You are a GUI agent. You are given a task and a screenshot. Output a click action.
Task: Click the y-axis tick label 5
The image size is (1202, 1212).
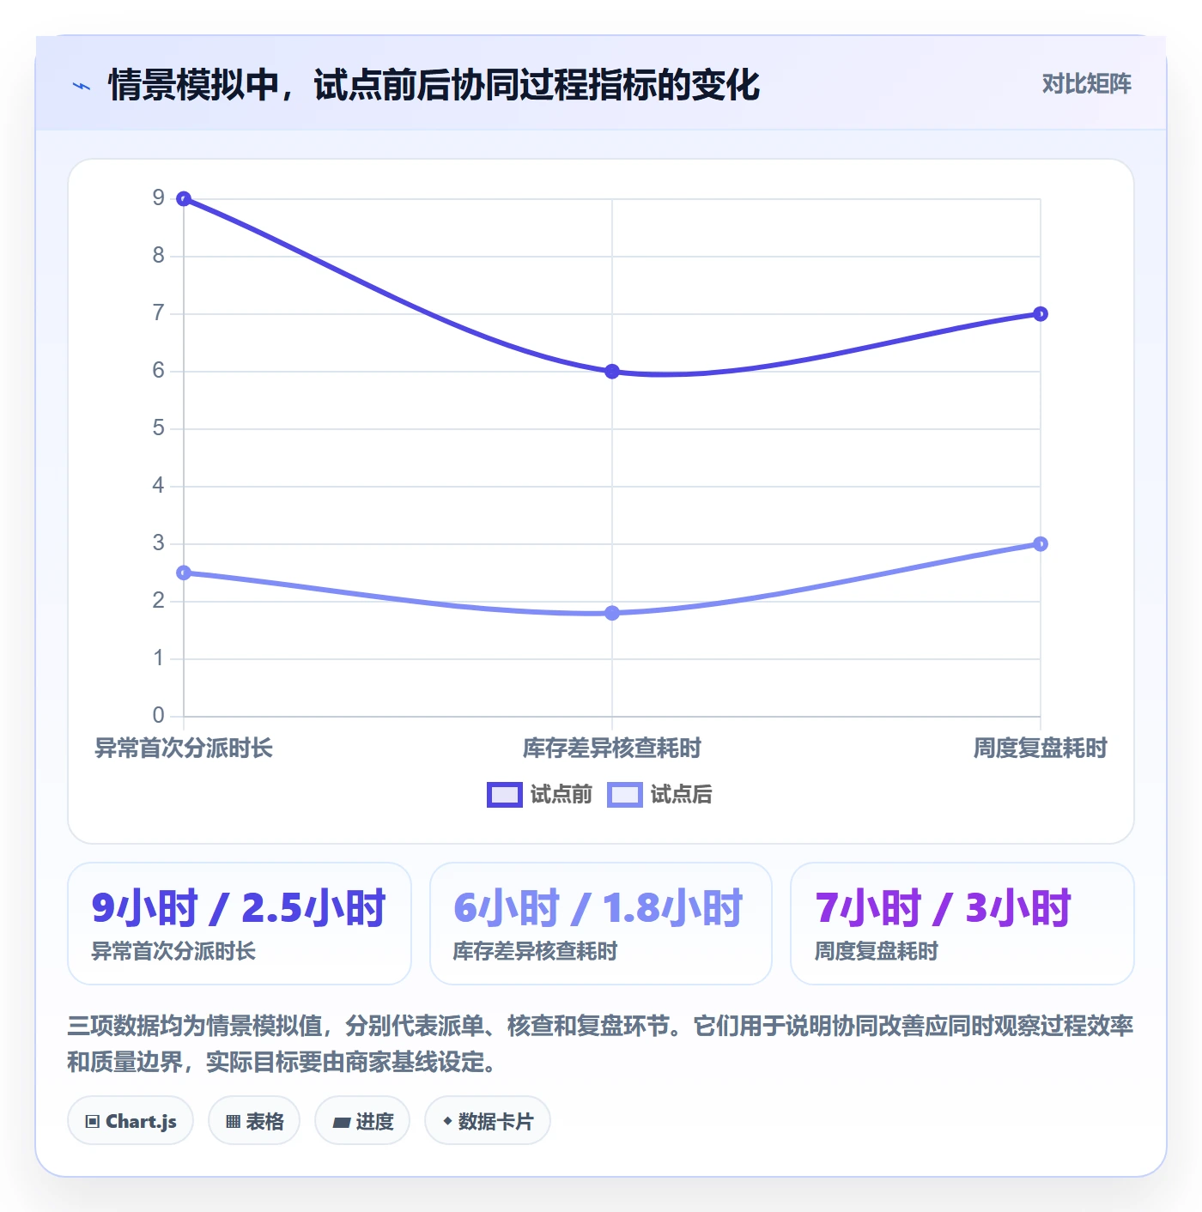point(159,428)
